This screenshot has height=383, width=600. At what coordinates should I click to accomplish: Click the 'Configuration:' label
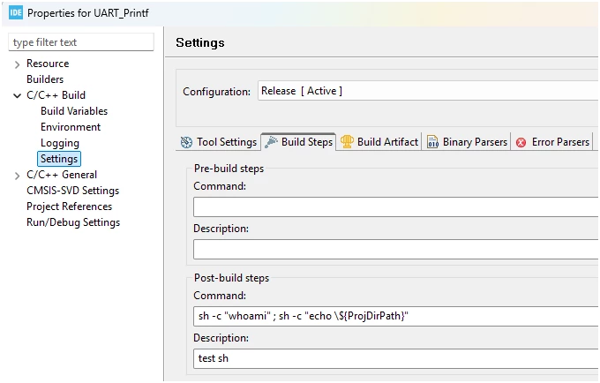[216, 92]
